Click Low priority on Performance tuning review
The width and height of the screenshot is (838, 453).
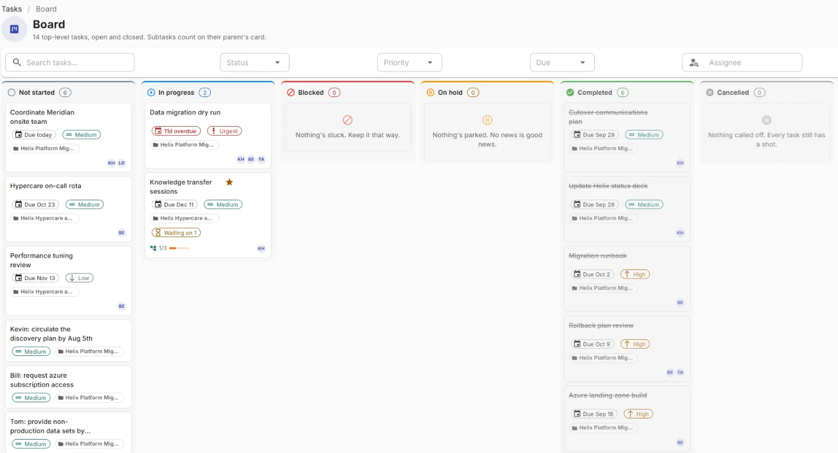pos(80,278)
